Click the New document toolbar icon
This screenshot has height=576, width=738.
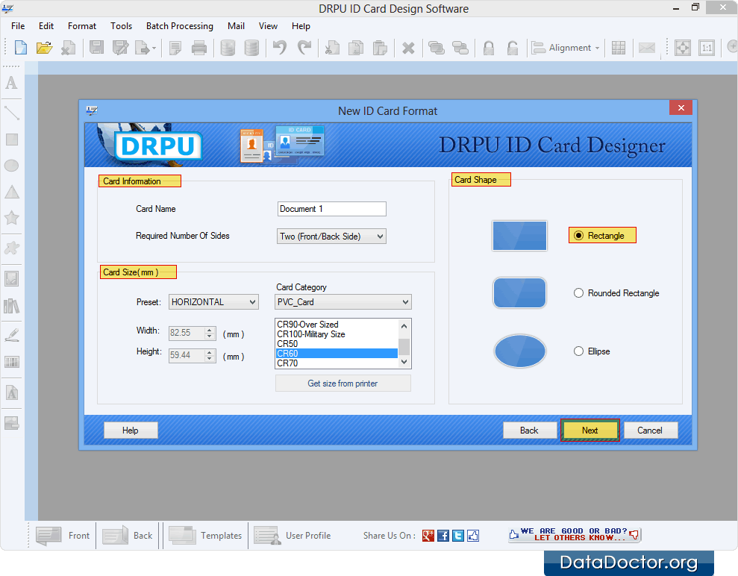[21, 48]
